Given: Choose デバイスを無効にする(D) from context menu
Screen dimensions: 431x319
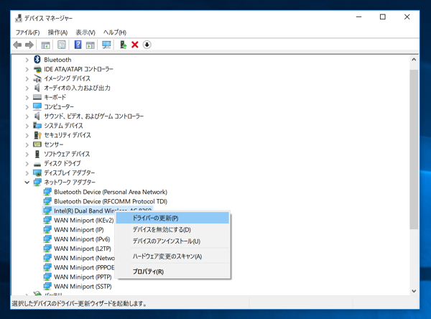Looking at the screenshot, I should (172, 230).
